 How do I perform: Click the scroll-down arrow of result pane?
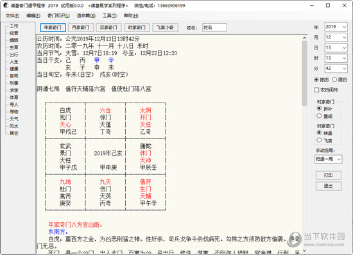point(305,251)
